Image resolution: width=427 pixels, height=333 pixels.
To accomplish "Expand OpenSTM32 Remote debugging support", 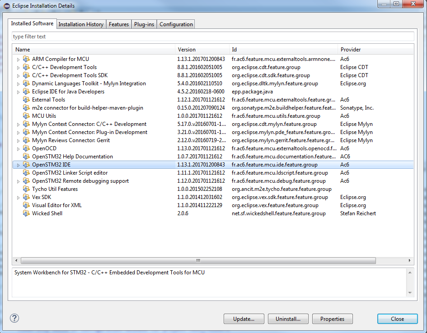I will (x=18, y=181).
